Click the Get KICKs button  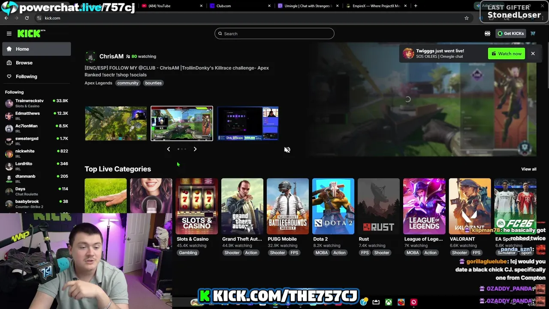(x=511, y=33)
